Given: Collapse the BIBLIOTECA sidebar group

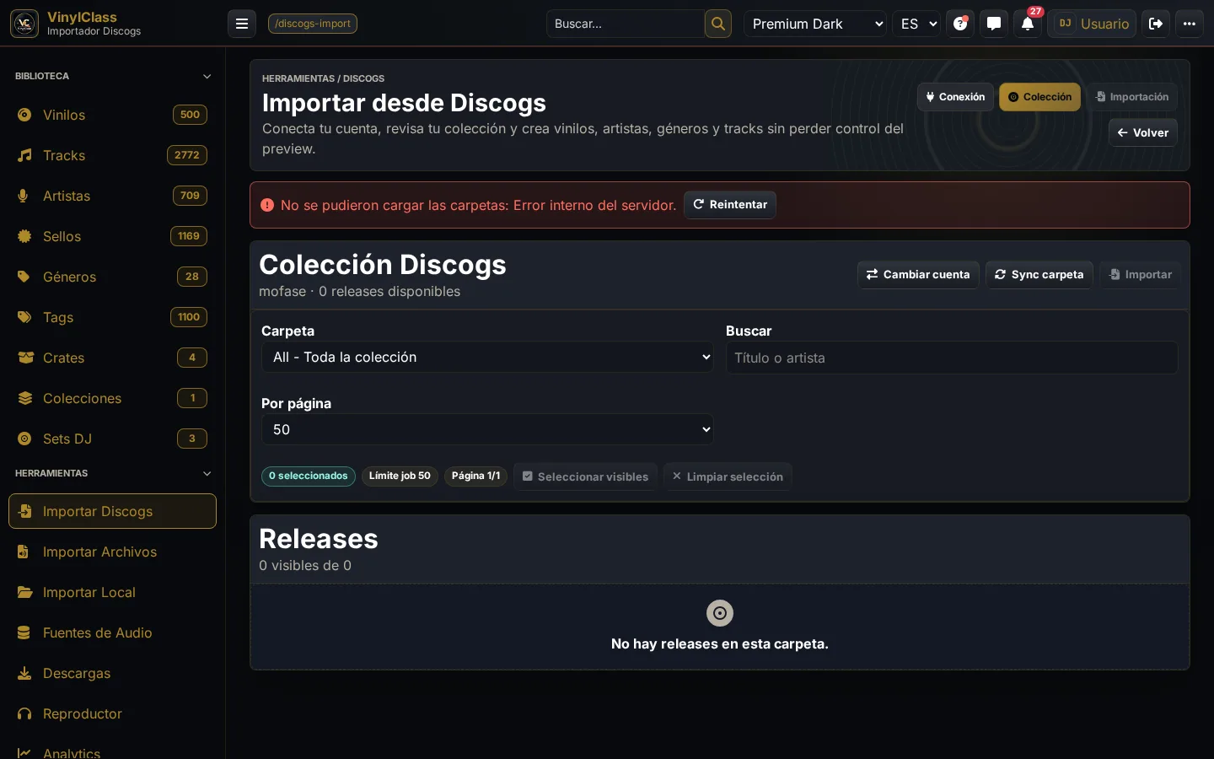Looking at the screenshot, I should tap(112, 76).
